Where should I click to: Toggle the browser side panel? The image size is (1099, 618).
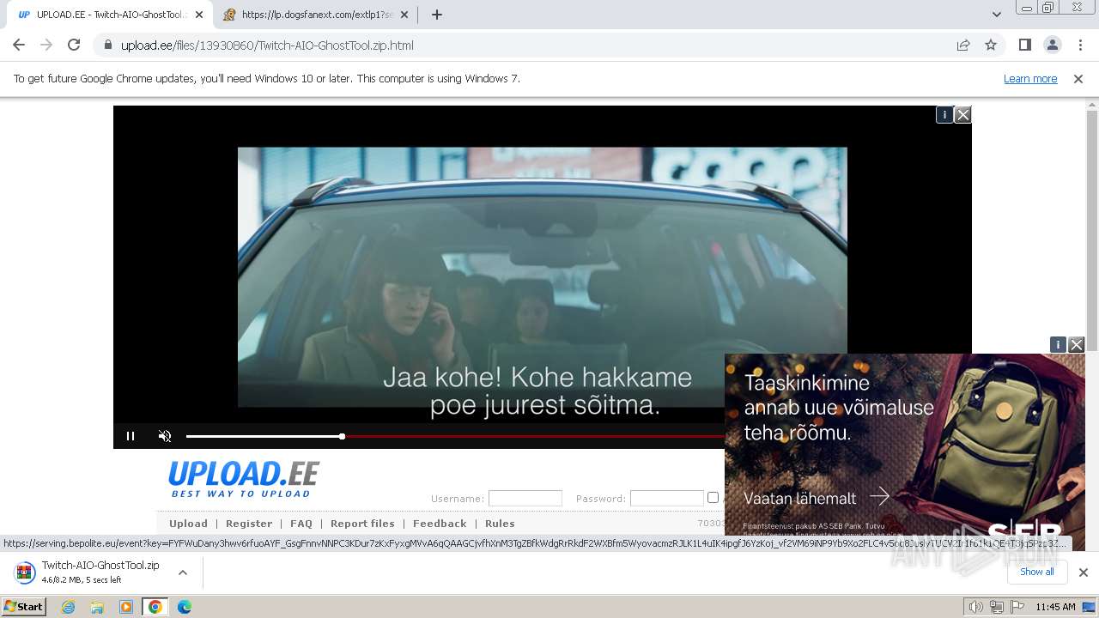(1024, 45)
